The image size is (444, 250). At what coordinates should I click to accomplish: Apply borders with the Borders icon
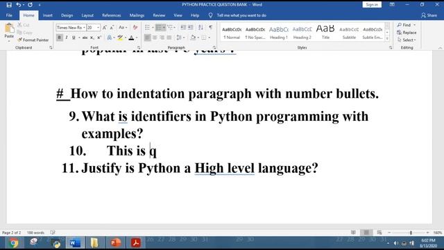click(204, 37)
